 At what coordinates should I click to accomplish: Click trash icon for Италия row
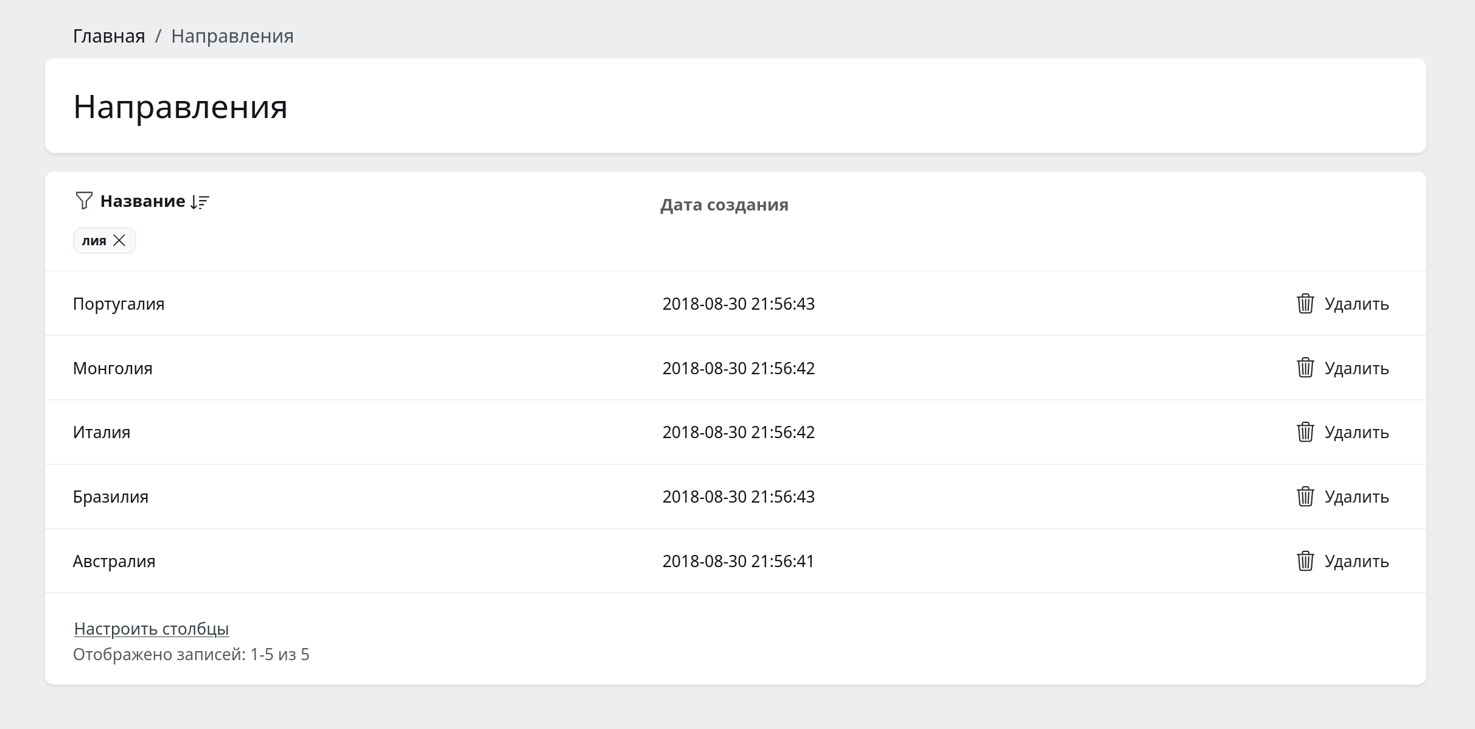coord(1305,432)
